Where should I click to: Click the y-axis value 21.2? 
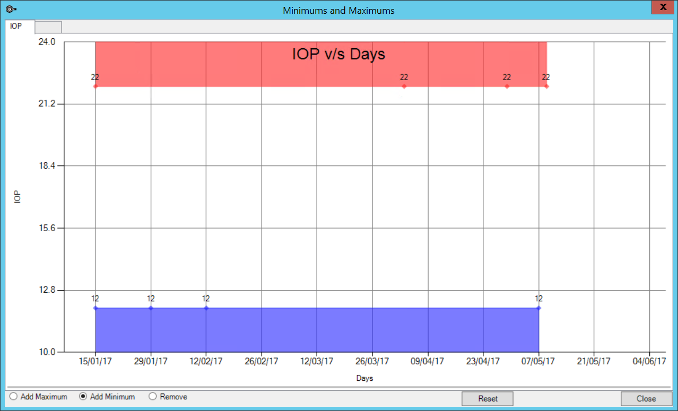click(x=47, y=104)
